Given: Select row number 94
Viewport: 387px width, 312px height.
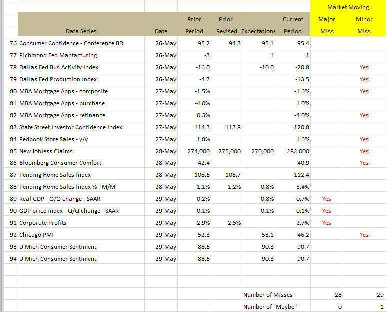Looking at the screenshot, I should [13, 259].
